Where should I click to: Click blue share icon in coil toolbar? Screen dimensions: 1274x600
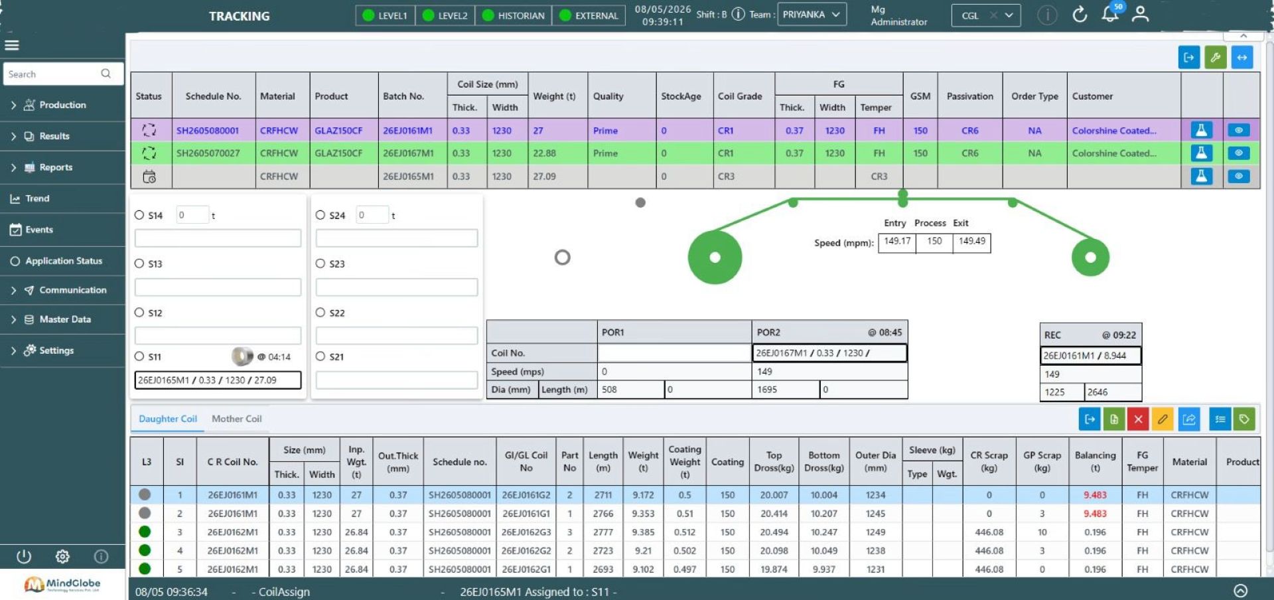coord(1189,419)
